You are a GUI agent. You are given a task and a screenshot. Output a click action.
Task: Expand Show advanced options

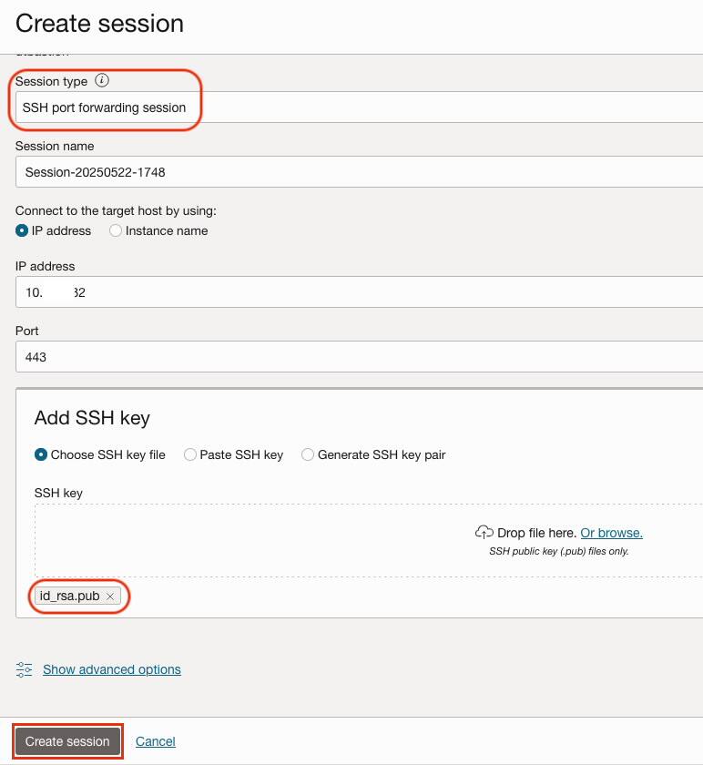(112, 669)
